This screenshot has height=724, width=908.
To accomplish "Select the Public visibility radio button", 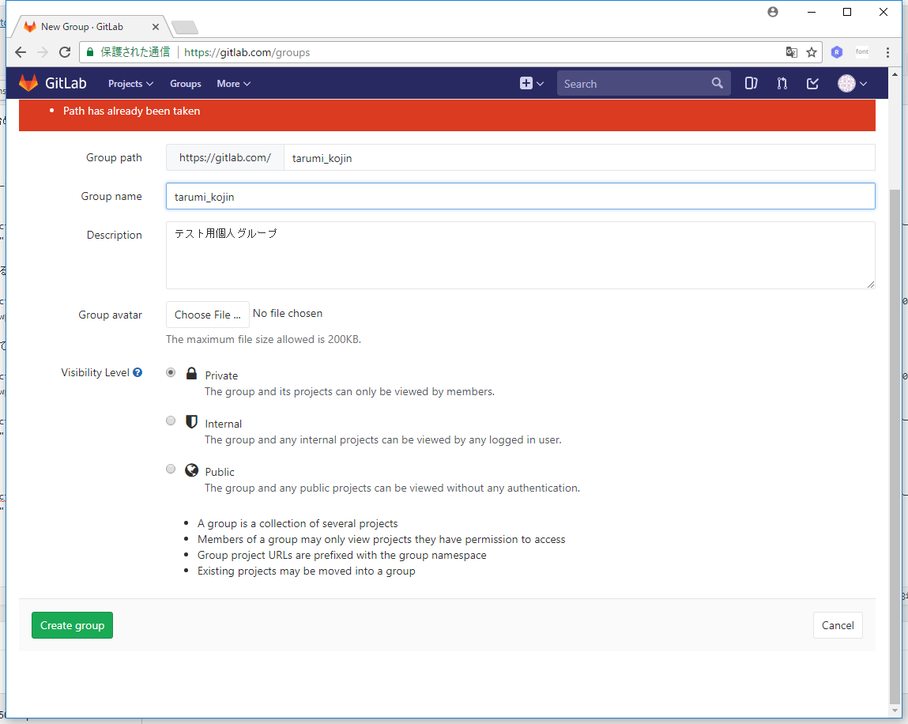I will pos(171,469).
